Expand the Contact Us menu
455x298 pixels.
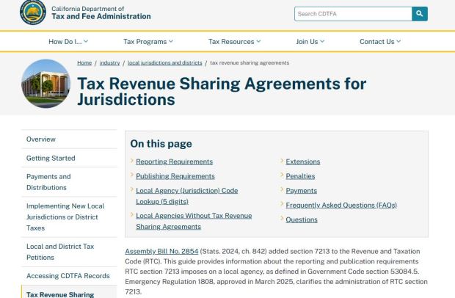380,41
